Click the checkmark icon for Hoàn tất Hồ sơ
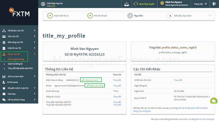 click(x=50, y=16)
